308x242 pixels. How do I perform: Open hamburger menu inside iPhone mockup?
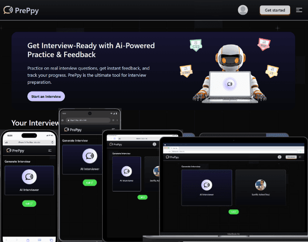50,150
